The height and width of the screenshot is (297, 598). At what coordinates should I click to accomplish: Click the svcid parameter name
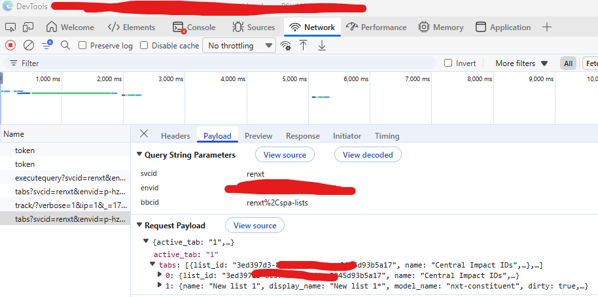(x=149, y=173)
